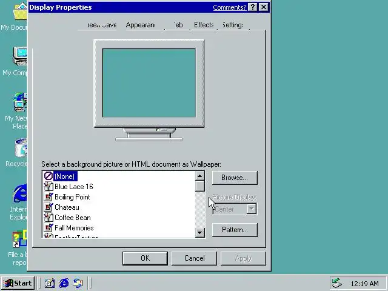388x291 pixels.
Task: Click the What's This help question button
Action: [253, 7]
